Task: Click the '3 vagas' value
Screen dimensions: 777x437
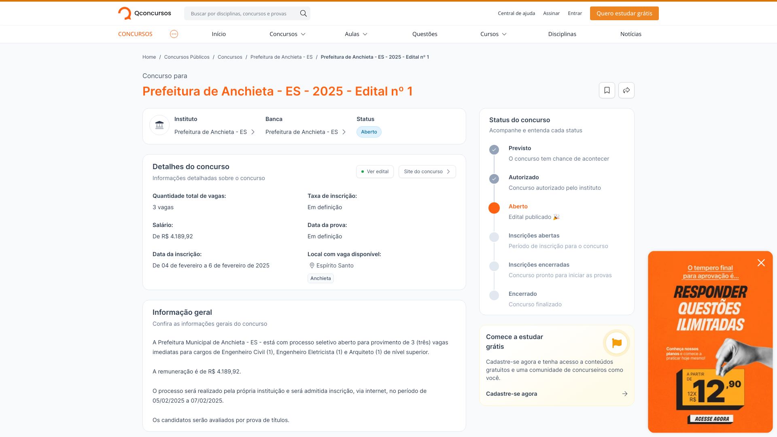Action: [163, 207]
